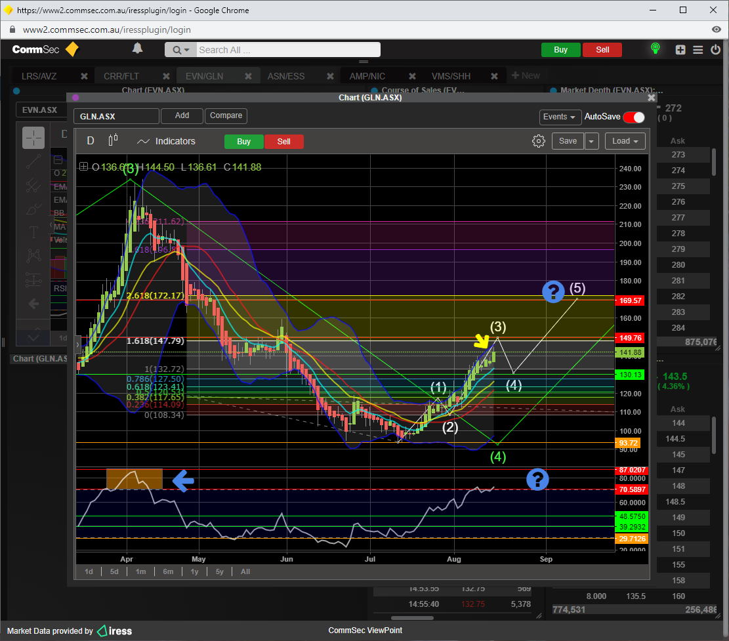Expand the chart legend plus box

[x=83, y=167]
